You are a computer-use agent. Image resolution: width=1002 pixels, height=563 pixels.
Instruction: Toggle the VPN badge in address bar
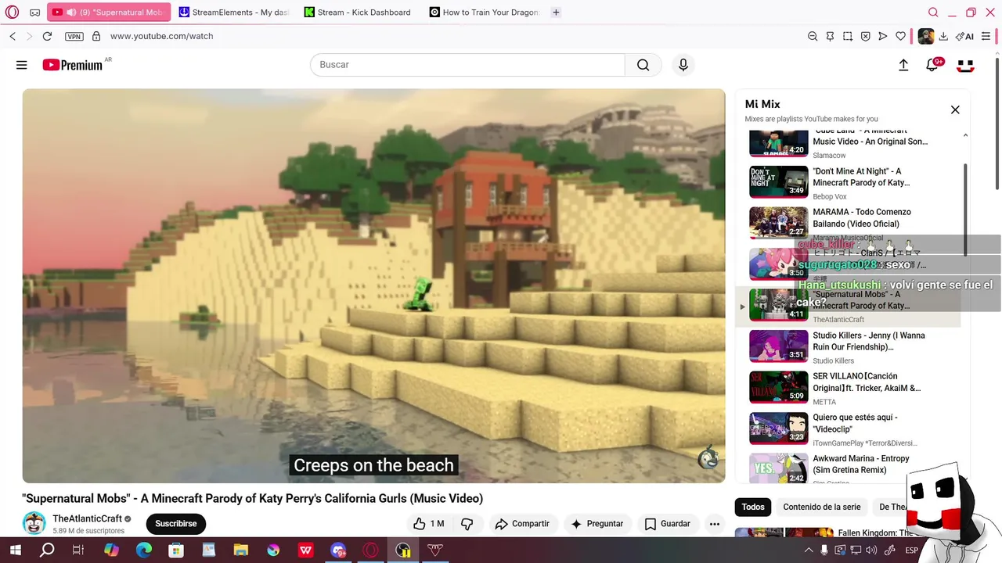click(74, 36)
